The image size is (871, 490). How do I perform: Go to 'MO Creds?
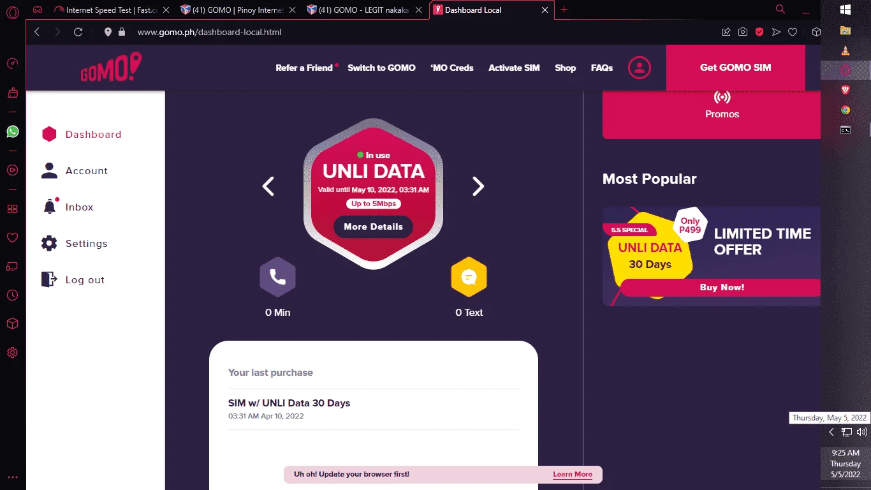click(x=452, y=68)
